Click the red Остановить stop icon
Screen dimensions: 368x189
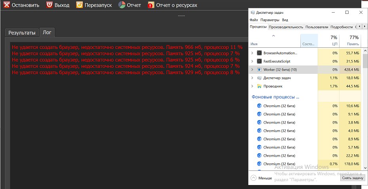click(6, 5)
